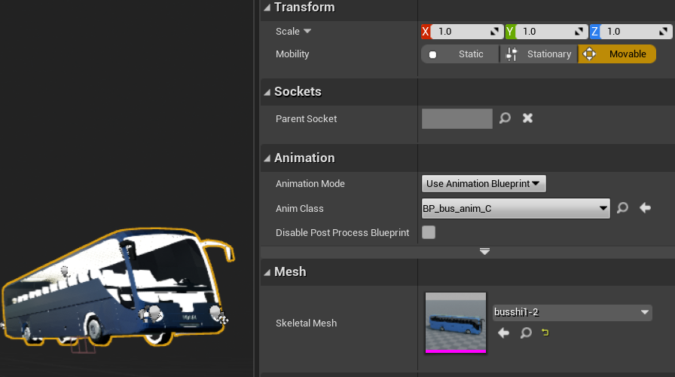675x377 pixels.
Task: Set Mobility to Static
Action: click(460, 54)
